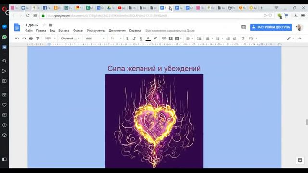308x173 pixels.
Task: Open the zoom level dropdown
Action: click(50, 38)
